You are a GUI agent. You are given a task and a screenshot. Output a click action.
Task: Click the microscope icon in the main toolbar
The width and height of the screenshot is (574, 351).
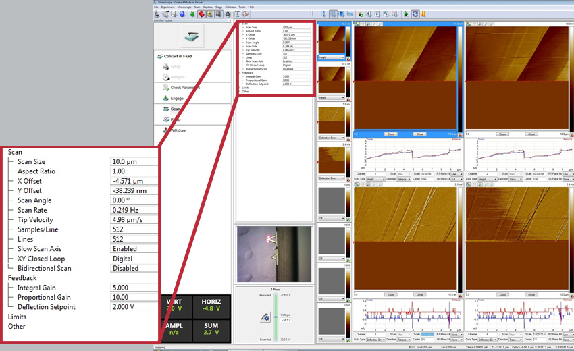[157, 14]
